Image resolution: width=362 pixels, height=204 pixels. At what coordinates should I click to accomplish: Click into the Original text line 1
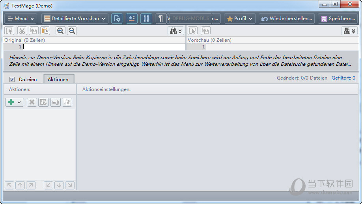tap(104, 47)
